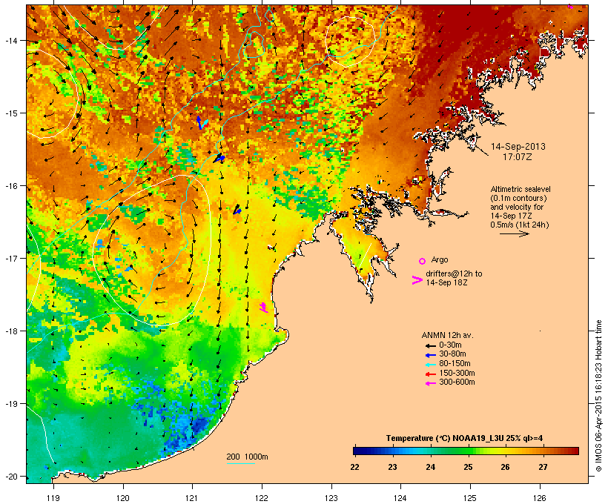The width and height of the screenshot is (608, 504).
Task: Click the 300-600m depth label
Action: pyautogui.click(x=457, y=382)
